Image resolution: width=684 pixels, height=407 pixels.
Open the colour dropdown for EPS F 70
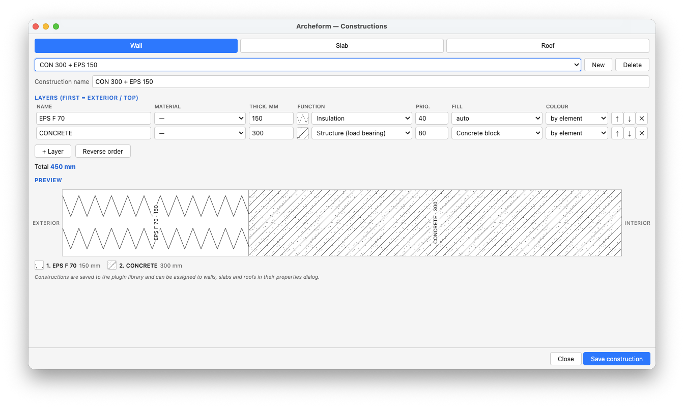tap(577, 119)
